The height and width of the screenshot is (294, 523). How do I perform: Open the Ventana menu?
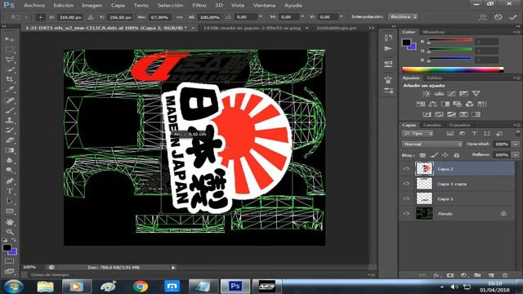point(264,6)
